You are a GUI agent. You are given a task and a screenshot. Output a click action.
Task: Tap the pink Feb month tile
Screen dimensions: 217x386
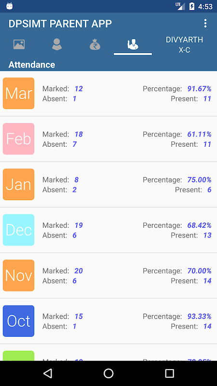coord(18,139)
